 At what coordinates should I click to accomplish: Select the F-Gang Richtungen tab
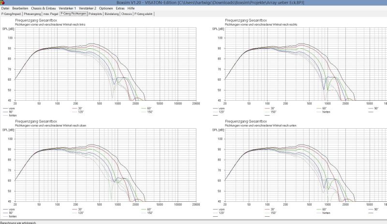(x=74, y=14)
